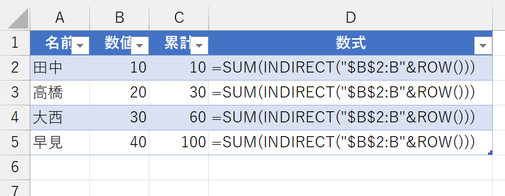
Task: Select the cell with value 40
Action: (120, 142)
